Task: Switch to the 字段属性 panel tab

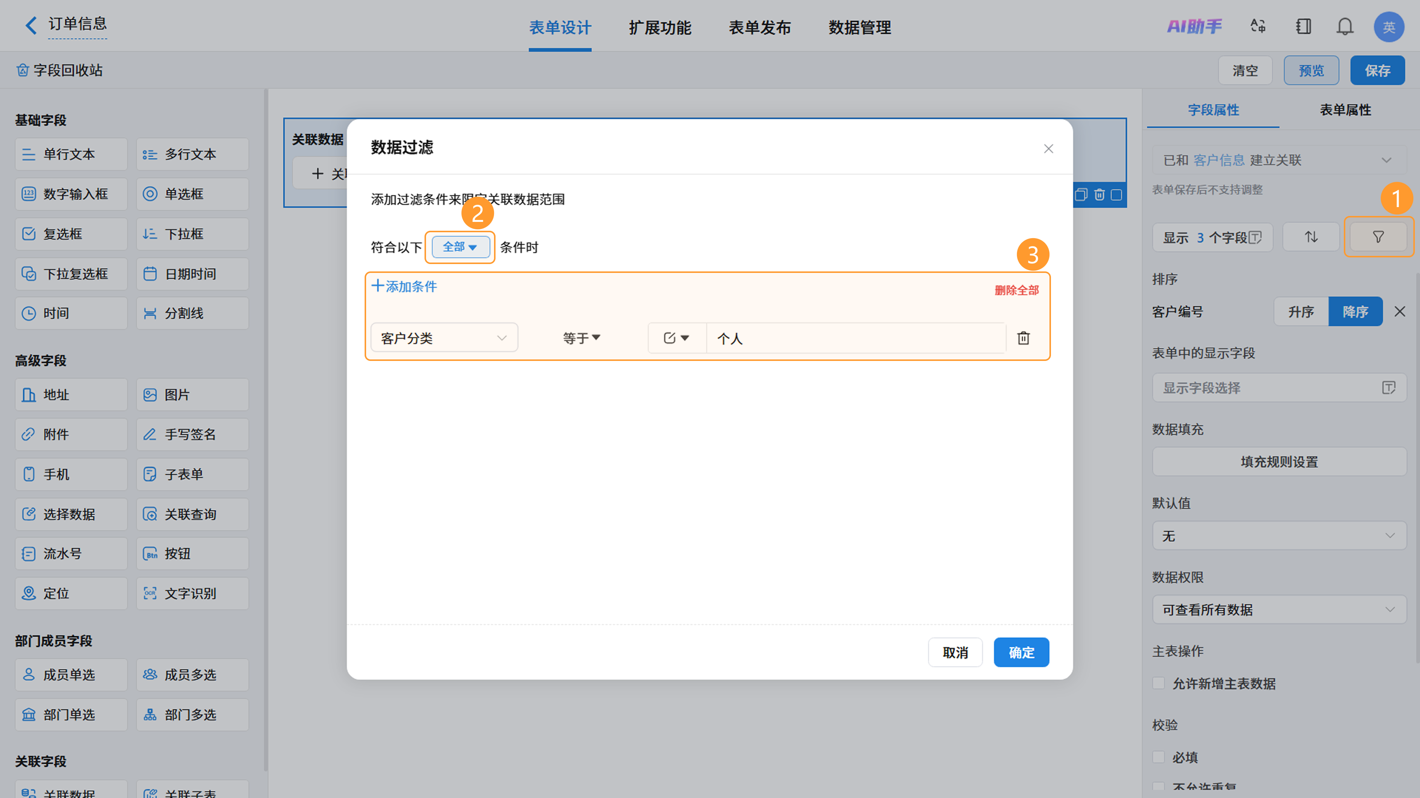Action: point(1213,110)
